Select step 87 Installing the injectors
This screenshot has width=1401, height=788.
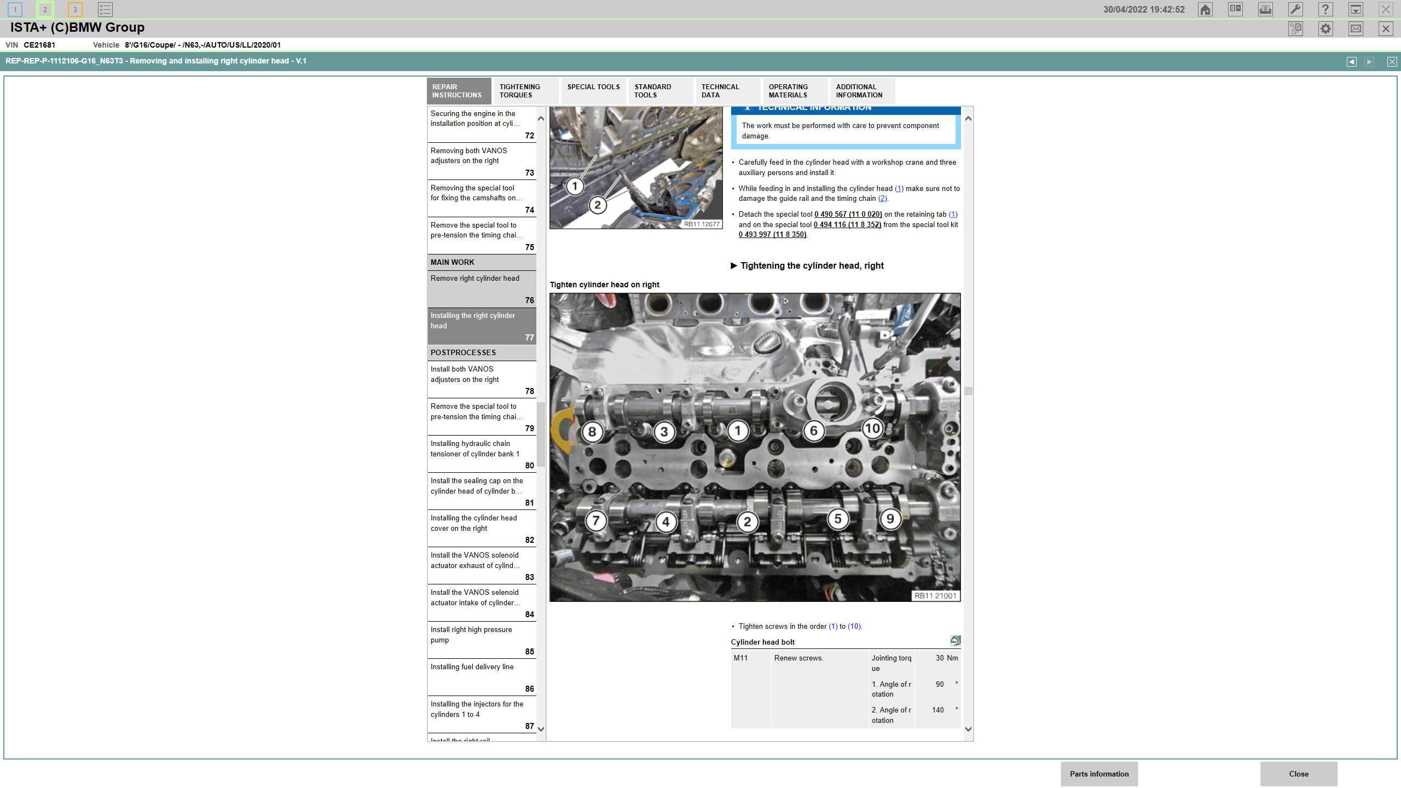coord(482,715)
